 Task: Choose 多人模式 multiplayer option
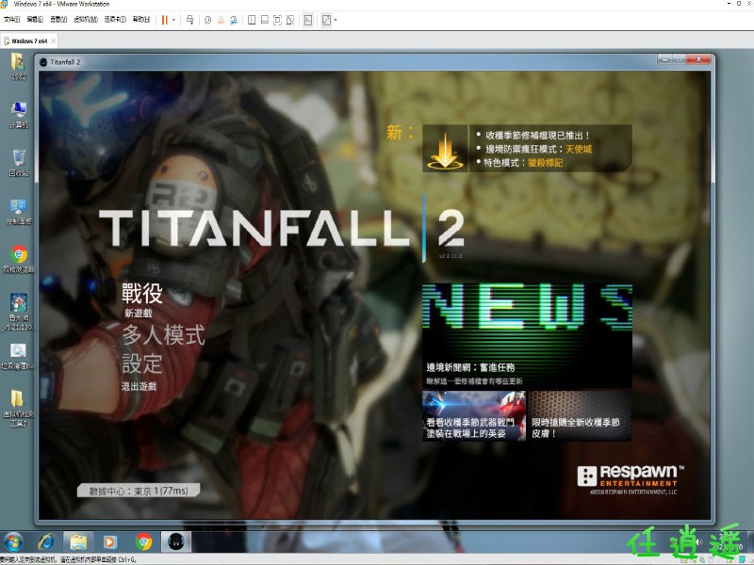click(x=163, y=335)
